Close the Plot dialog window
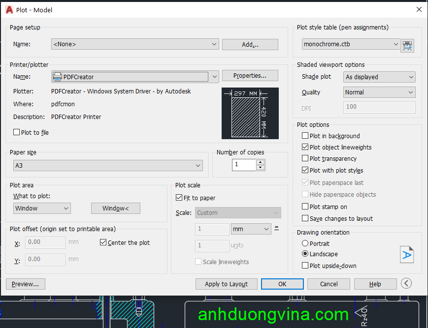Viewport: 428px width, 328px height. point(419,9)
